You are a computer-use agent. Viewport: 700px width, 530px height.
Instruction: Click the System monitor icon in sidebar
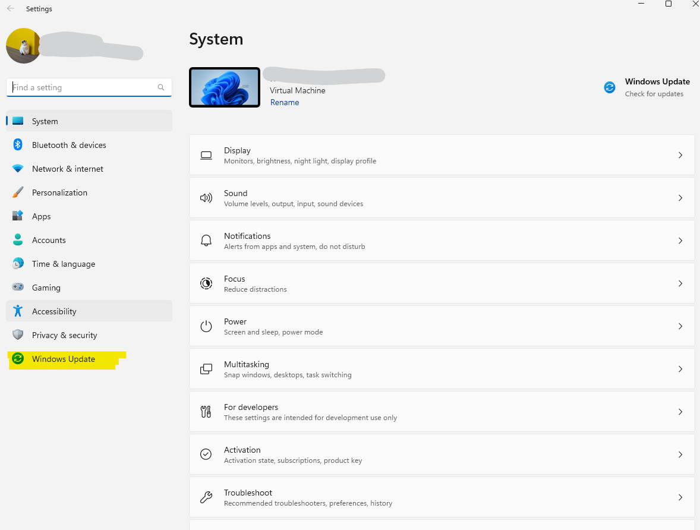coord(18,121)
